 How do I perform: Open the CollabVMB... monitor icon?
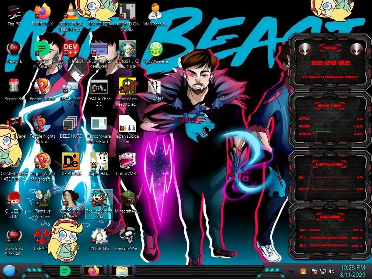pyautogui.click(x=128, y=164)
